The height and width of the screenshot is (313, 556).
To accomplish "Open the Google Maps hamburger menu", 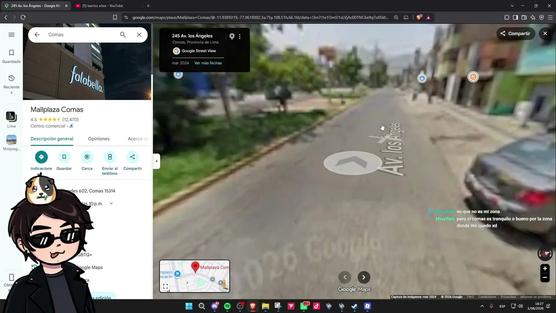I will pos(11,35).
